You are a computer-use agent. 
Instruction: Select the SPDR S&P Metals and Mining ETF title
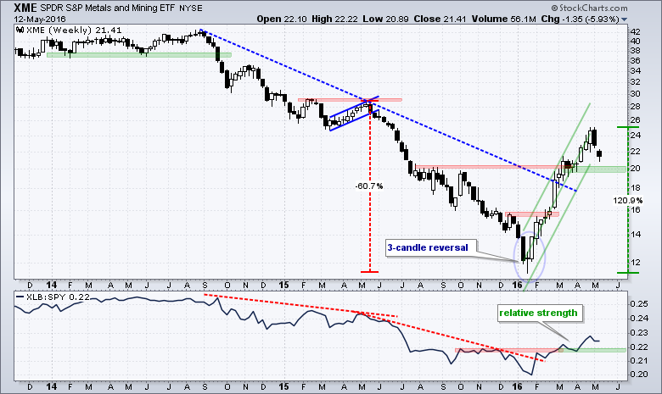107,8
